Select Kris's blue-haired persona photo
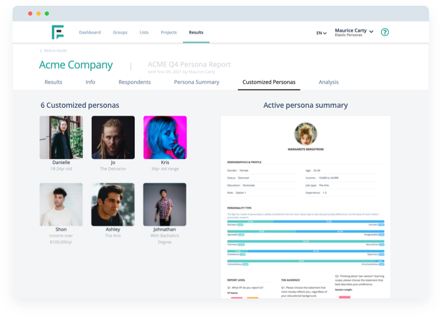The width and height of the screenshot is (441, 316). (165, 137)
